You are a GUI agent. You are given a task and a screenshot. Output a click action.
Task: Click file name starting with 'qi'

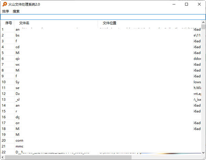pyautogui.click(x=18, y=59)
